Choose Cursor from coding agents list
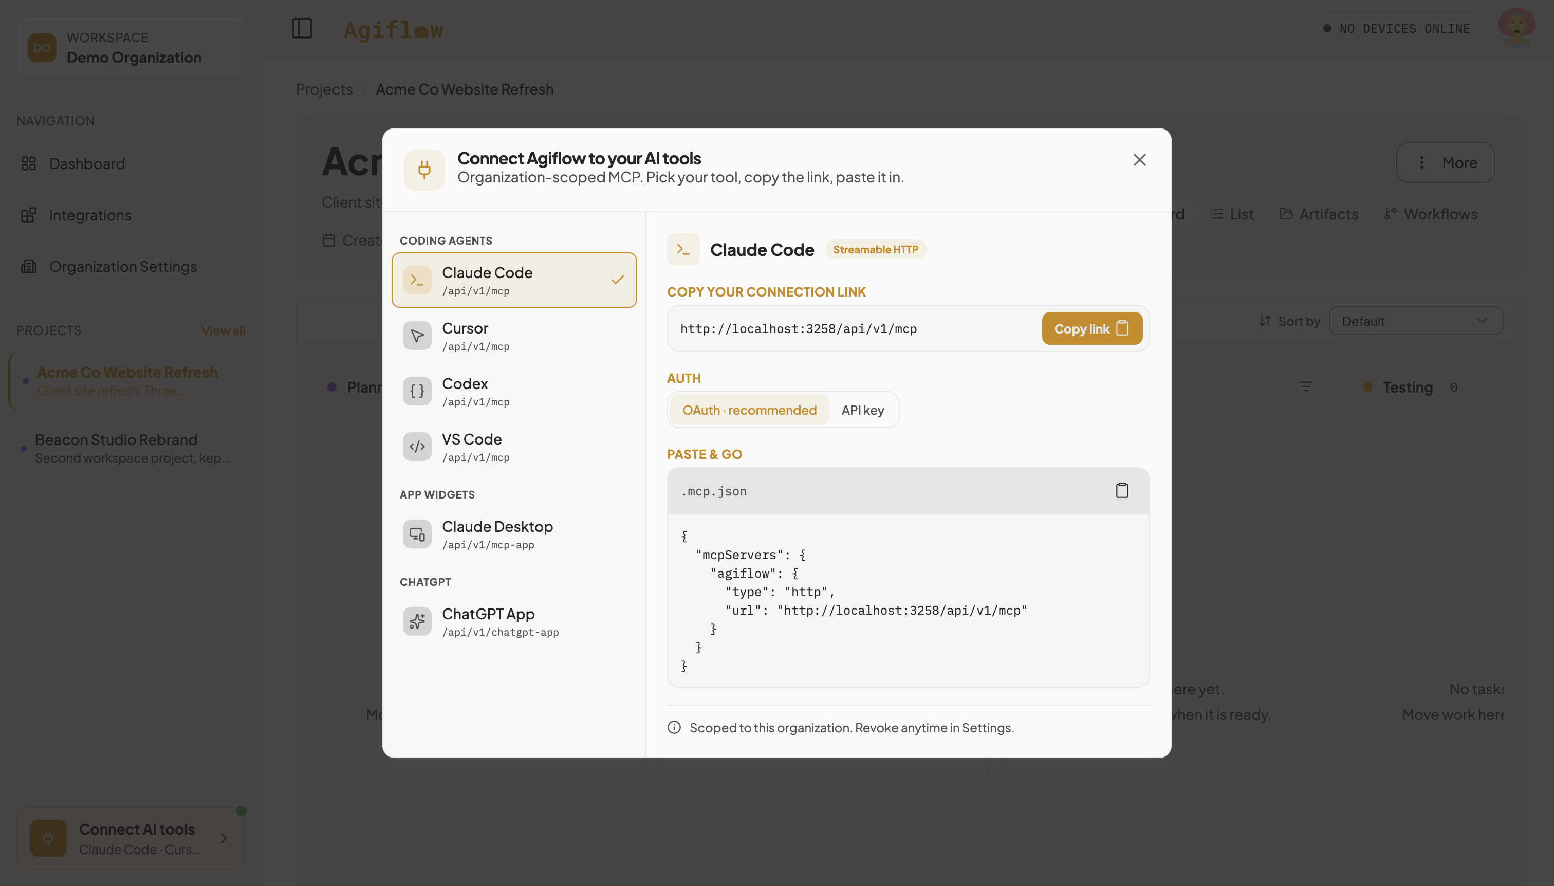The height and width of the screenshot is (886, 1554). click(514, 335)
